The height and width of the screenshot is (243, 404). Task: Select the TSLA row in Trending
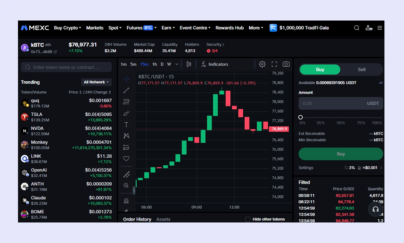click(x=66, y=117)
